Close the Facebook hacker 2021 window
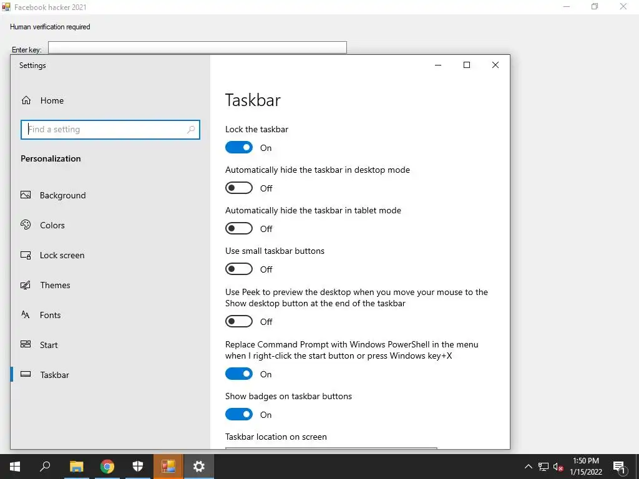This screenshot has height=479, width=639. [623, 6]
